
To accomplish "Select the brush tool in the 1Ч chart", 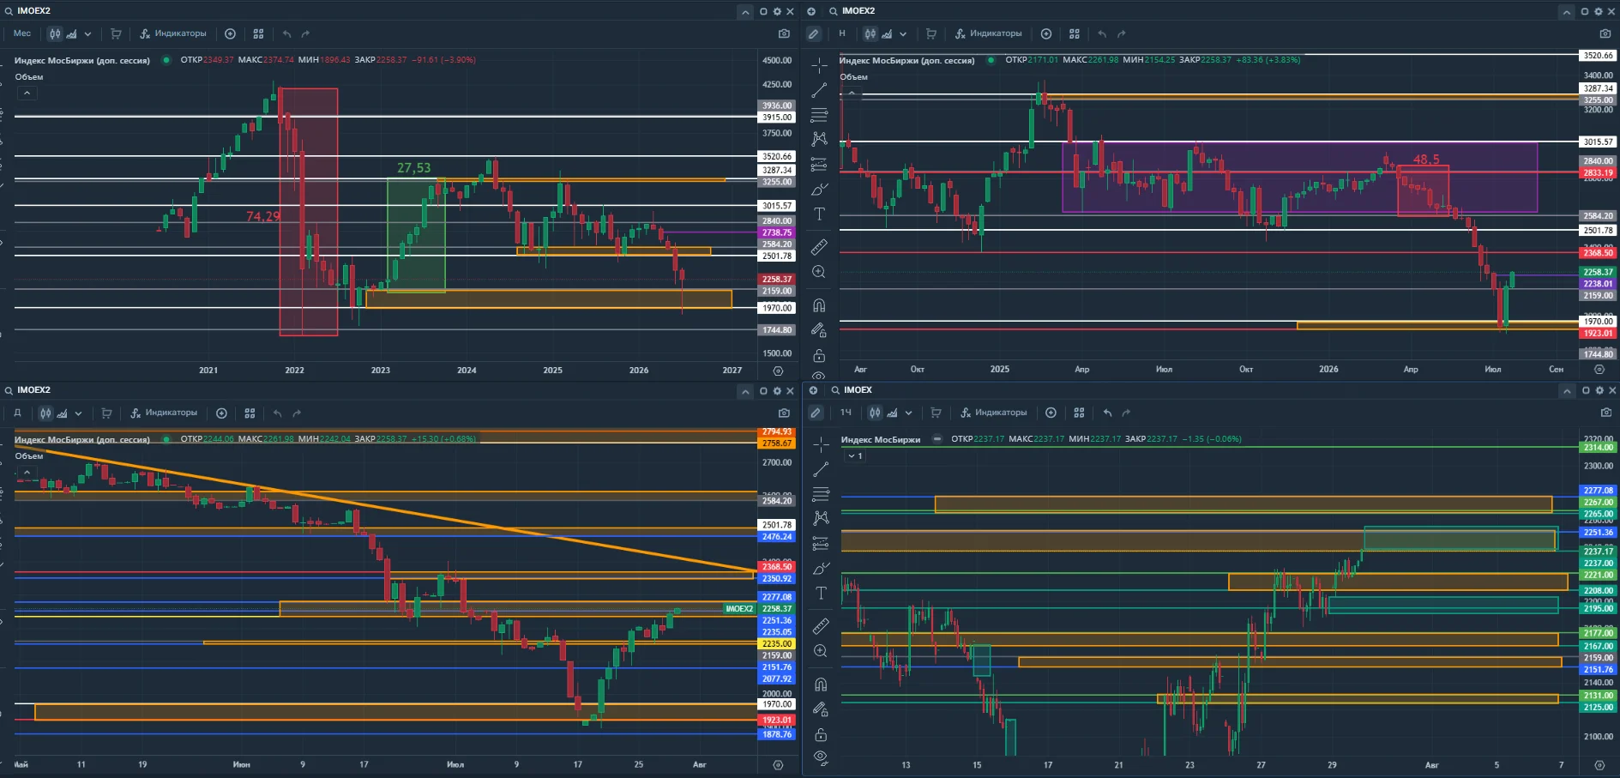I will (x=821, y=568).
